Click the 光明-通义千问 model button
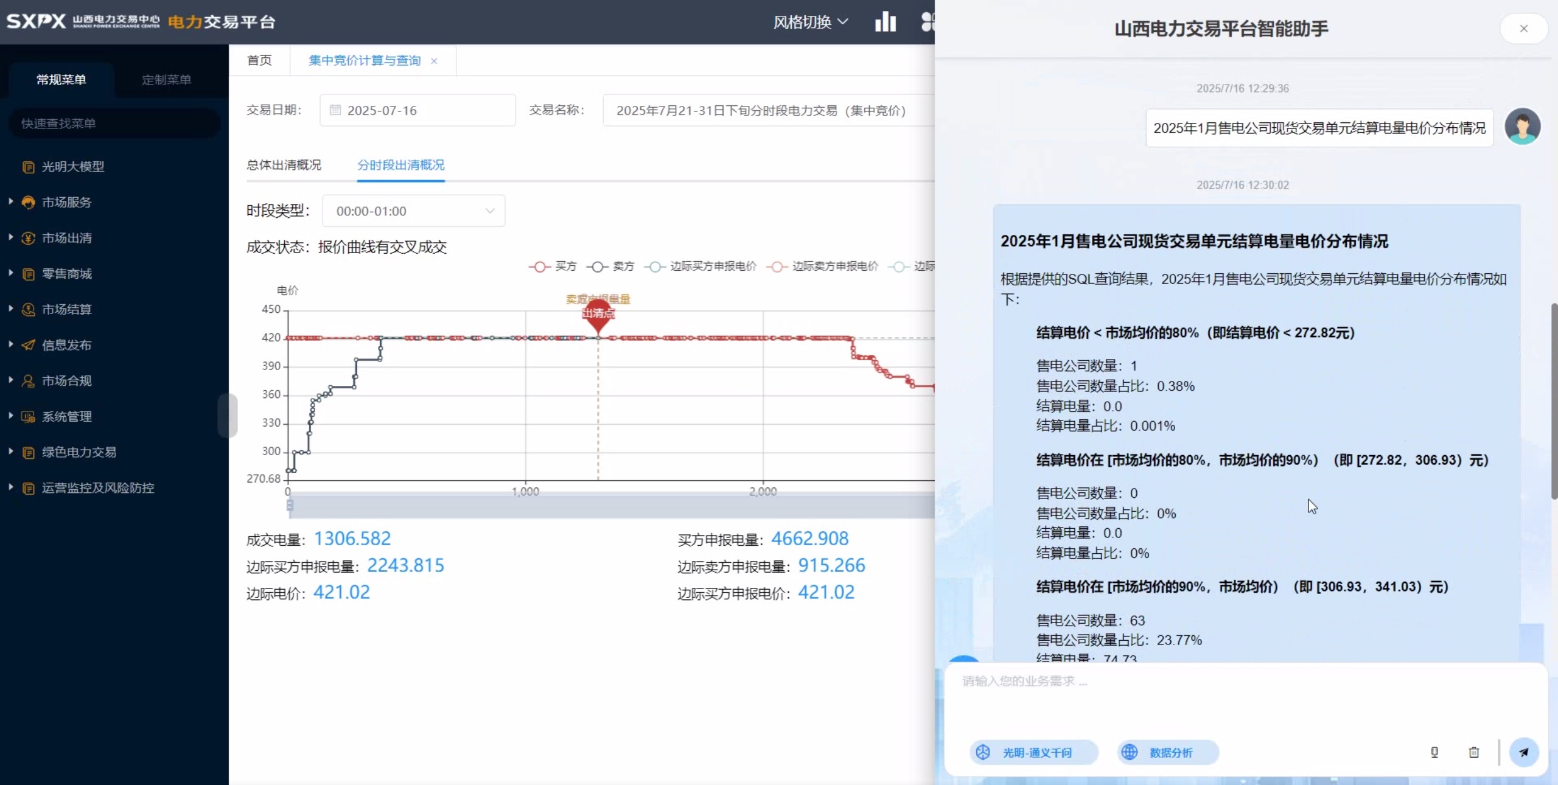Screen dimensions: 1558x785 1034,752
